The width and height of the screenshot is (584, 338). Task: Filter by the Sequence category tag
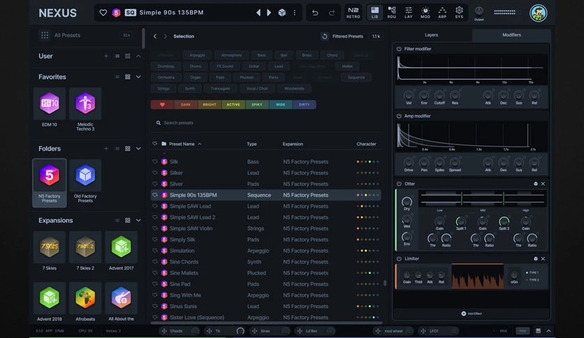[x=356, y=78]
